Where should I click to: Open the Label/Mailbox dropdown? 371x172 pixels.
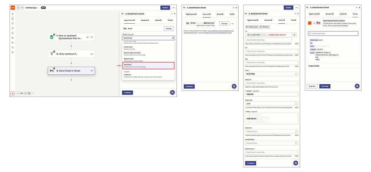pos(272,143)
